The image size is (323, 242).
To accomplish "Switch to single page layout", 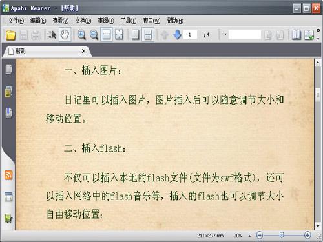I will pos(135,35).
